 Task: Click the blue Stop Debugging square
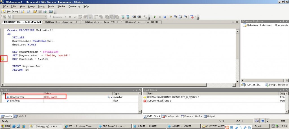point(165,17)
